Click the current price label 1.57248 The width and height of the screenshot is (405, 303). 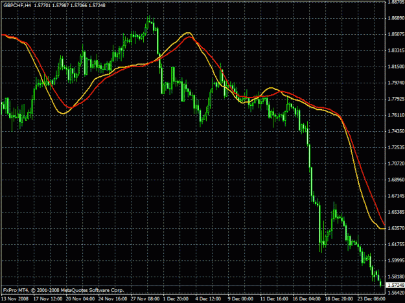[x=396, y=285]
